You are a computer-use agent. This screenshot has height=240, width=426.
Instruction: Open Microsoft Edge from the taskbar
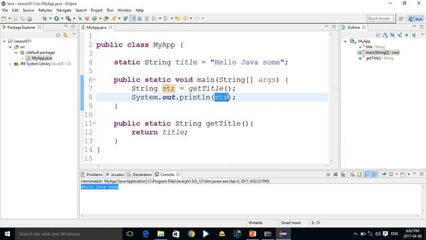pos(145,234)
